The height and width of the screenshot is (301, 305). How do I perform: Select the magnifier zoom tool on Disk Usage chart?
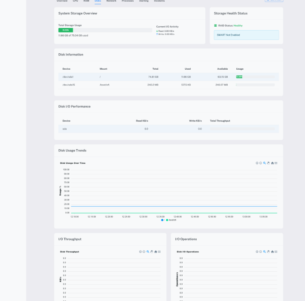point(264,163)
